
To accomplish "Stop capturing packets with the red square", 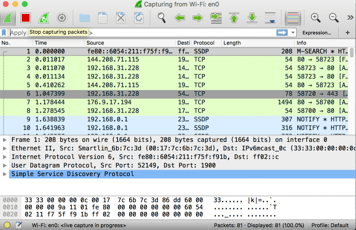I will point(25,18).
